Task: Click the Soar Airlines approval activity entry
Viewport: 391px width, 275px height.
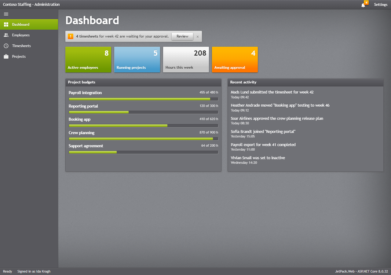Action: (277, 121)
